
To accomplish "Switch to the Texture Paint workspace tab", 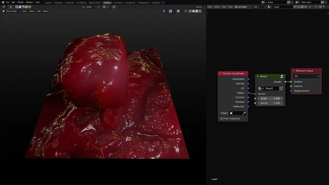I will [95, 3].
